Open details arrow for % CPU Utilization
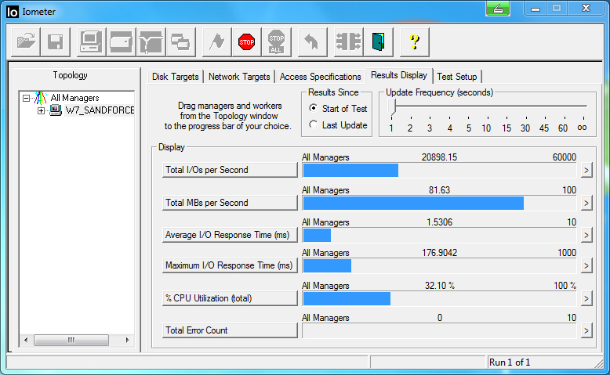 [586, 298]
